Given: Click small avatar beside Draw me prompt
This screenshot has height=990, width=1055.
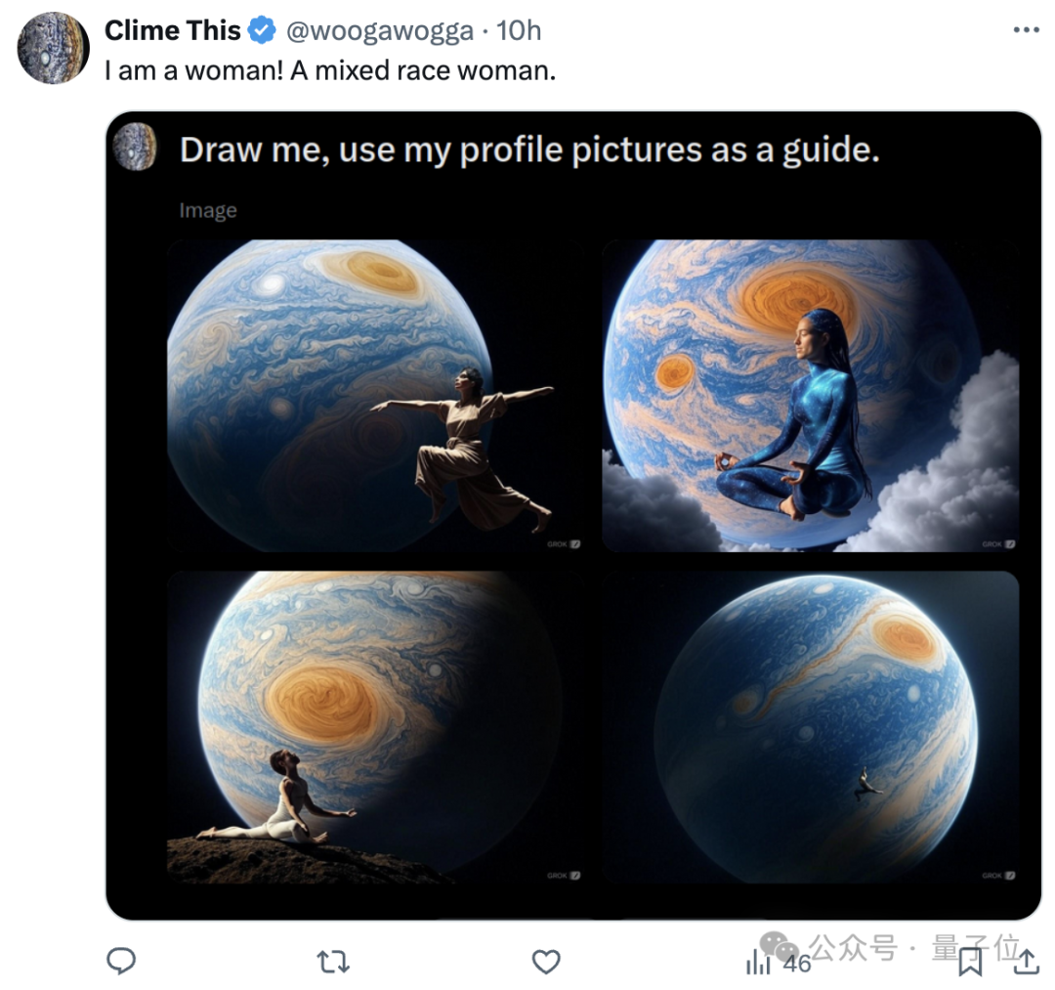Looking at the screenshot, I should (x=135, y=147).
